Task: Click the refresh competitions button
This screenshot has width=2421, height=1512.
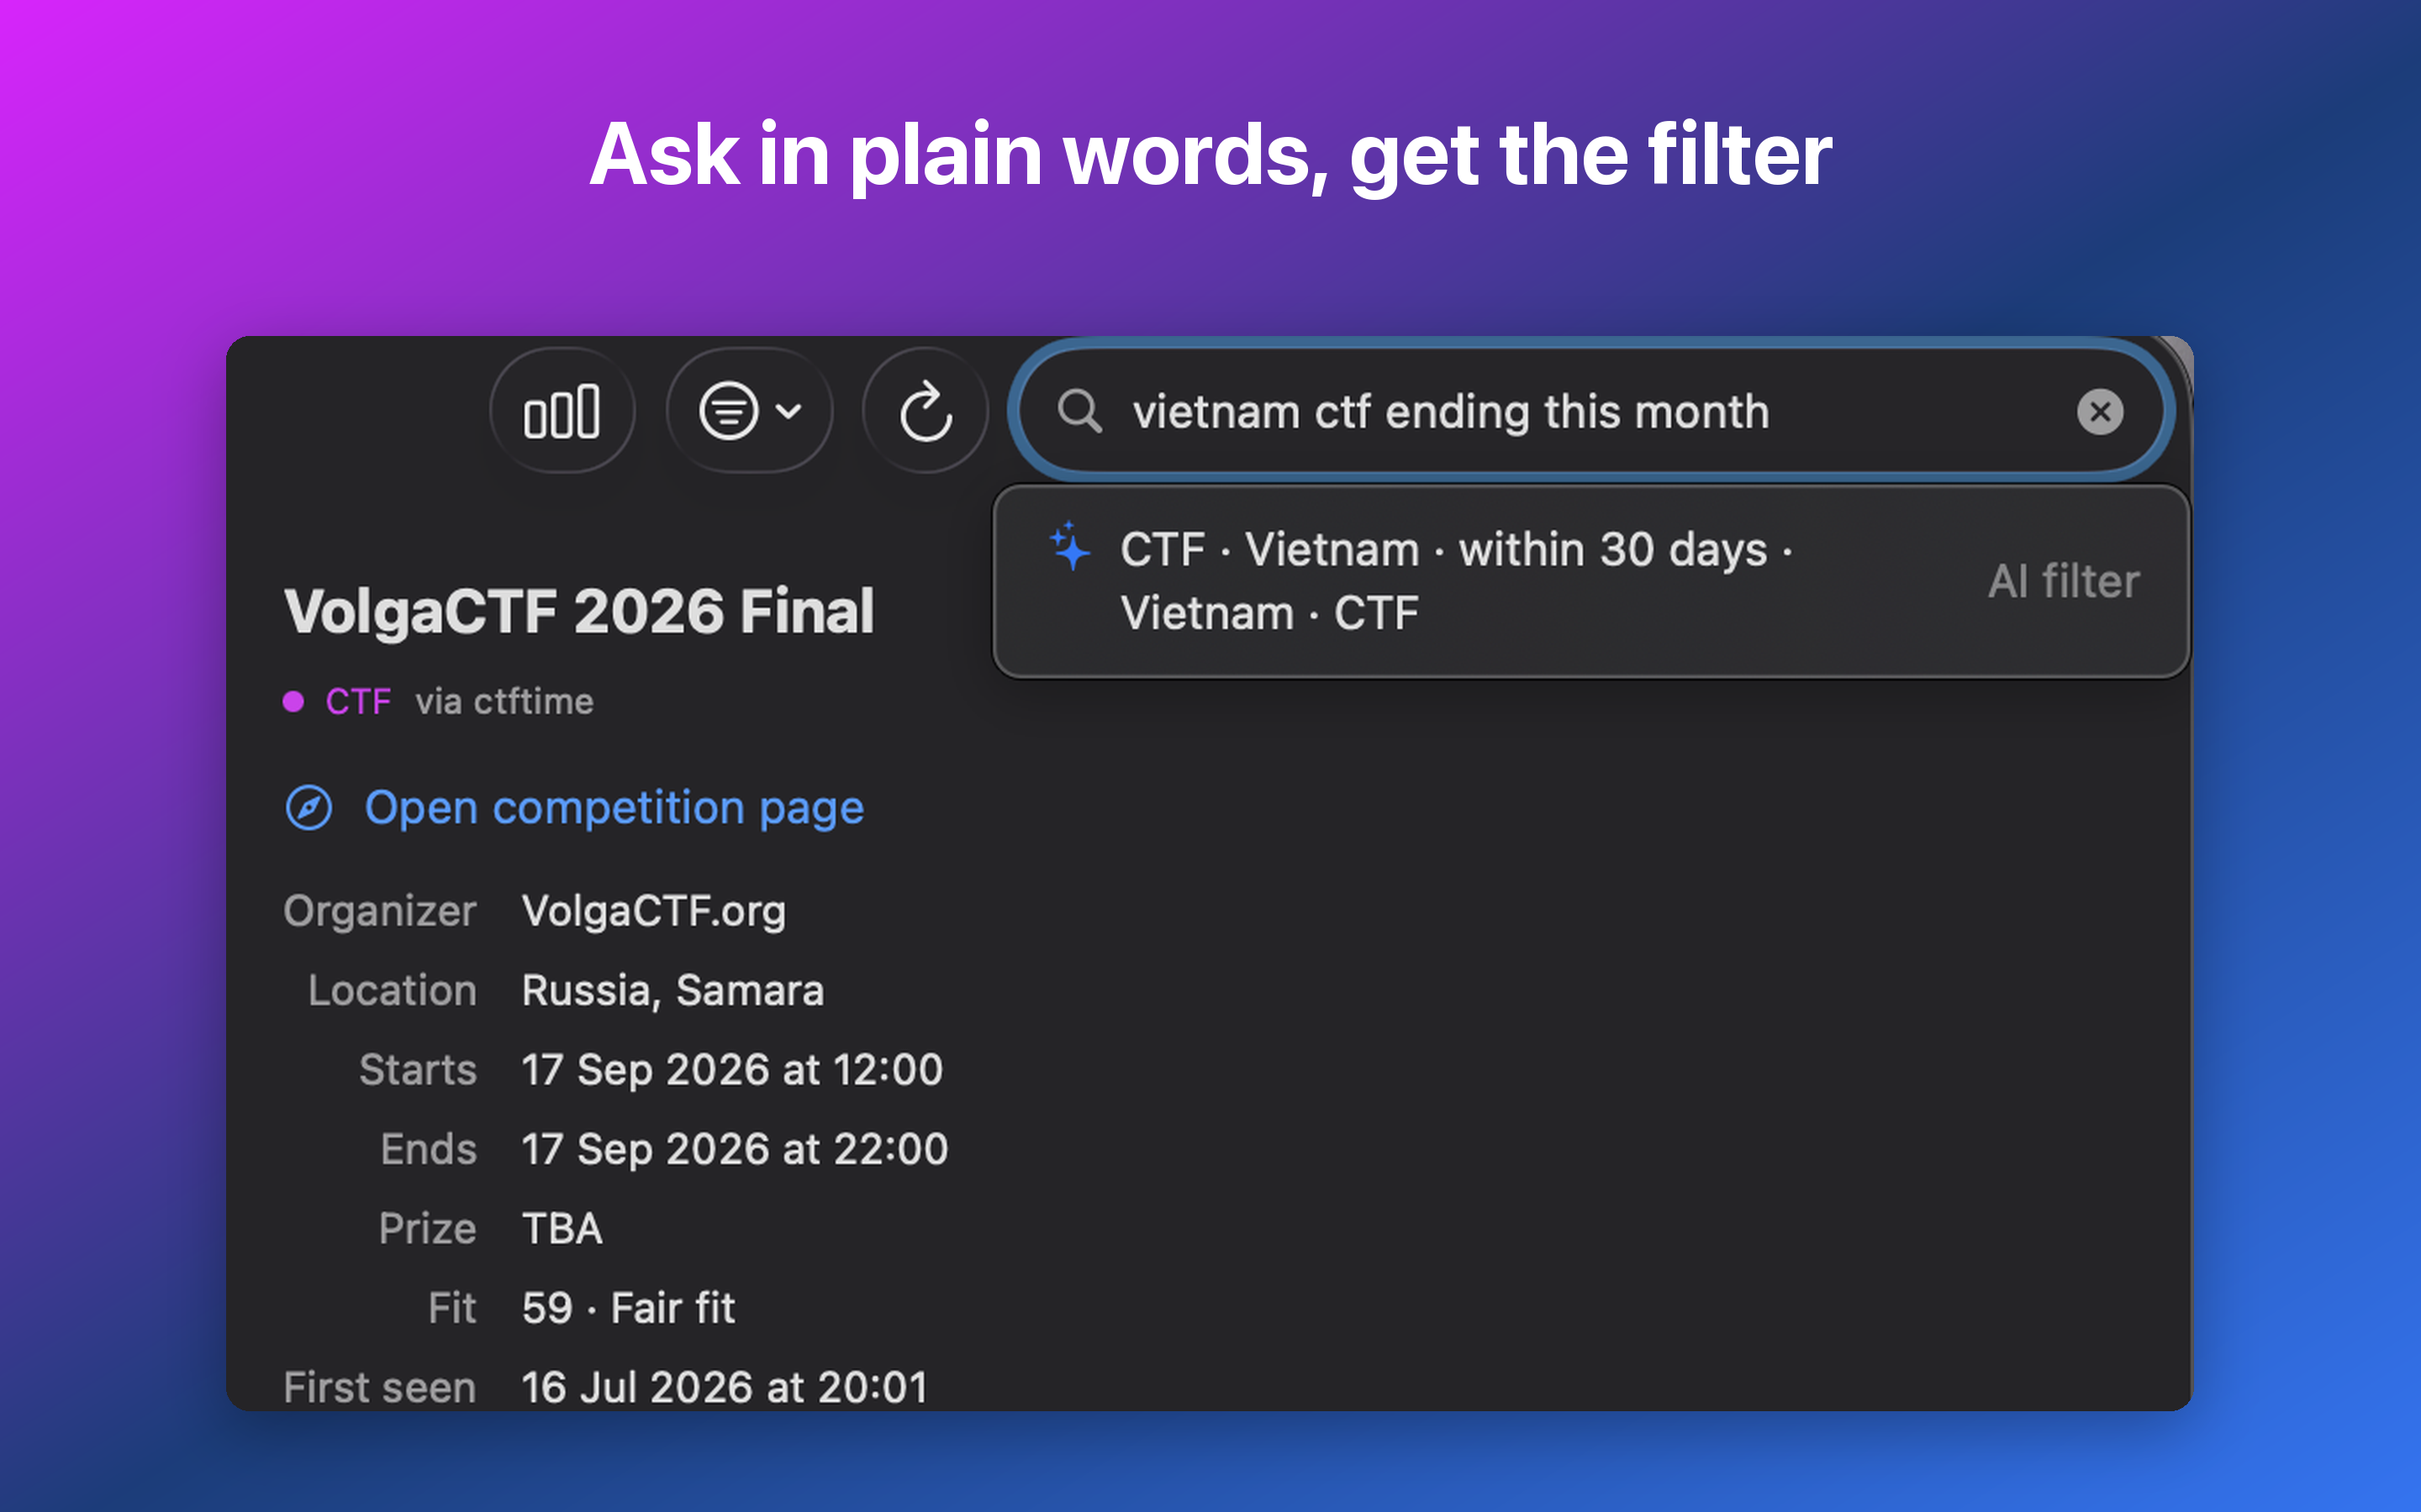Action: click(926, 411)
